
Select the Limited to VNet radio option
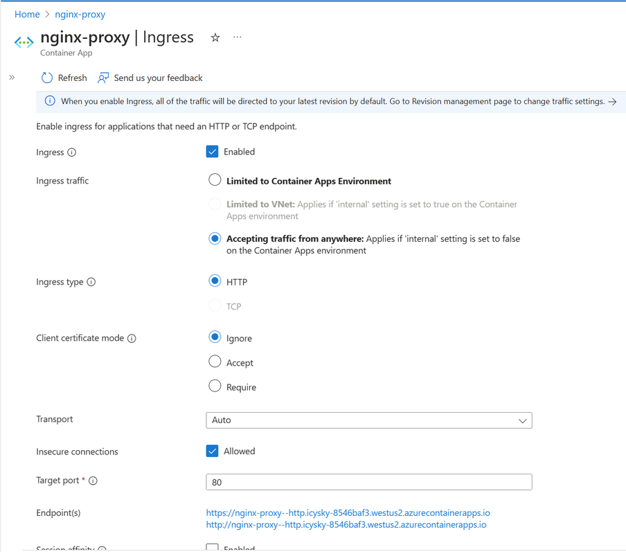[215, 204]
